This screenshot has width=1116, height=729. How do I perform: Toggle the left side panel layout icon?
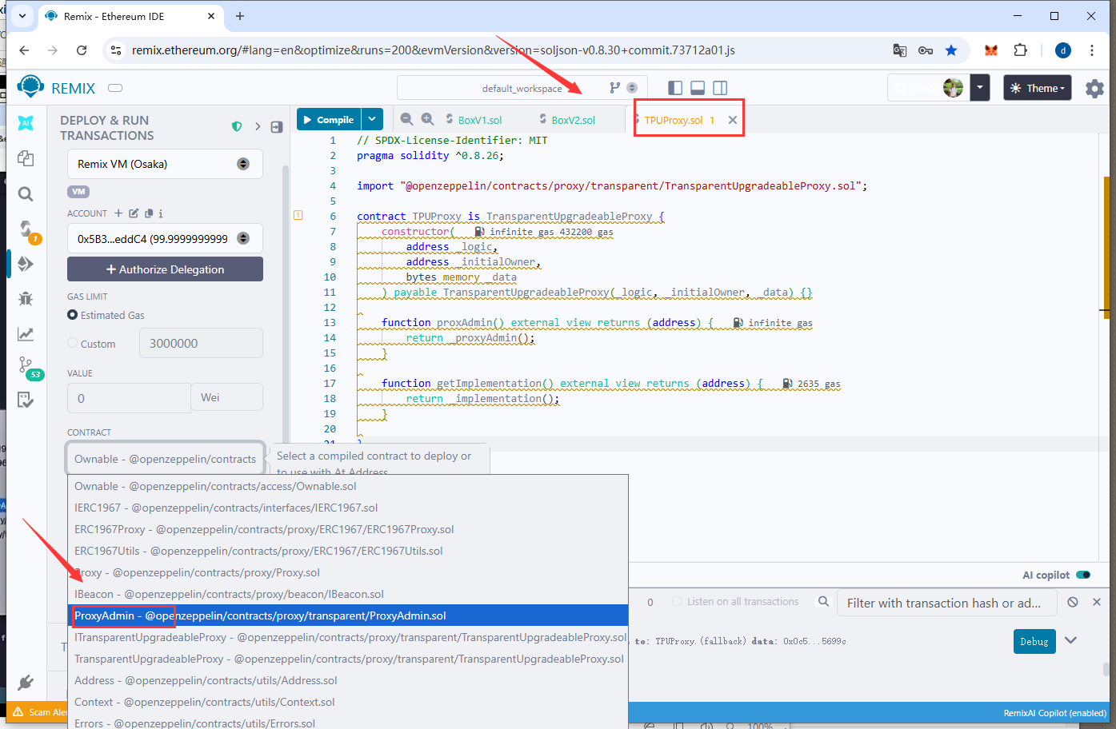tap(675, 88)
